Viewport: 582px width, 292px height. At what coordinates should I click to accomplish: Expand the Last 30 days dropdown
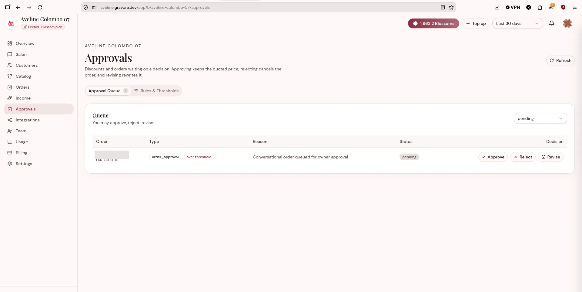[517, 23]
